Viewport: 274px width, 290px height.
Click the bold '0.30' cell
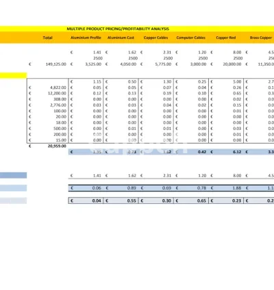pyautogui.click(x=166, y=201)
